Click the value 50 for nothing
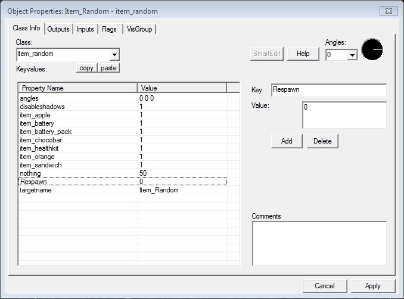 [143, 173]
